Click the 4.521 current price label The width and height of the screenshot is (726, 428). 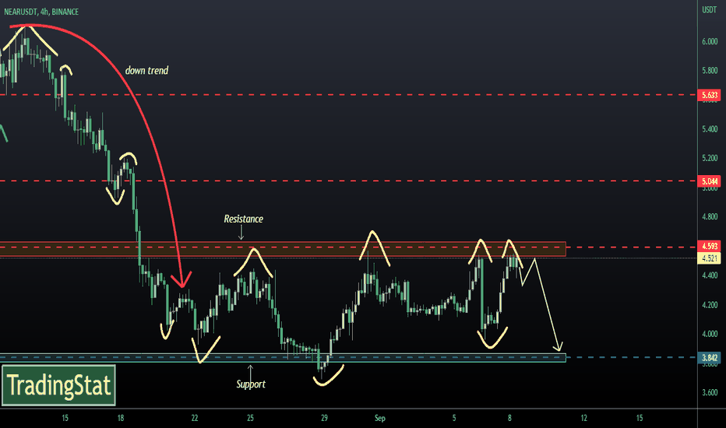click(710, 258)
